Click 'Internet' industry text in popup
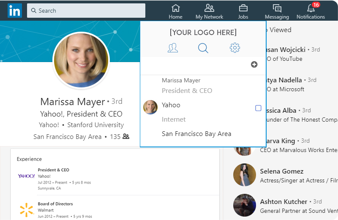This screenshot has height=220, width=338. tap(174, 119)
